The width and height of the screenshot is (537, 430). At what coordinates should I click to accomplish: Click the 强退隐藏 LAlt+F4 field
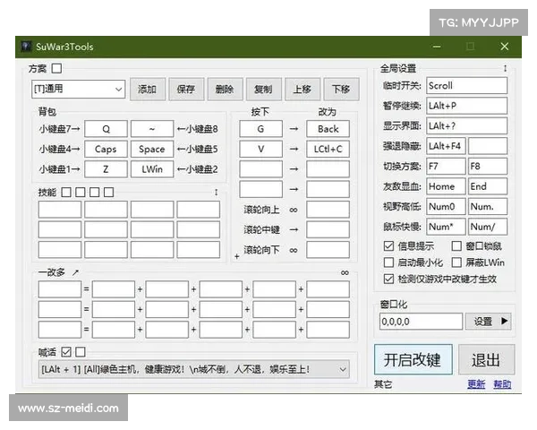(x=446, y=146)
